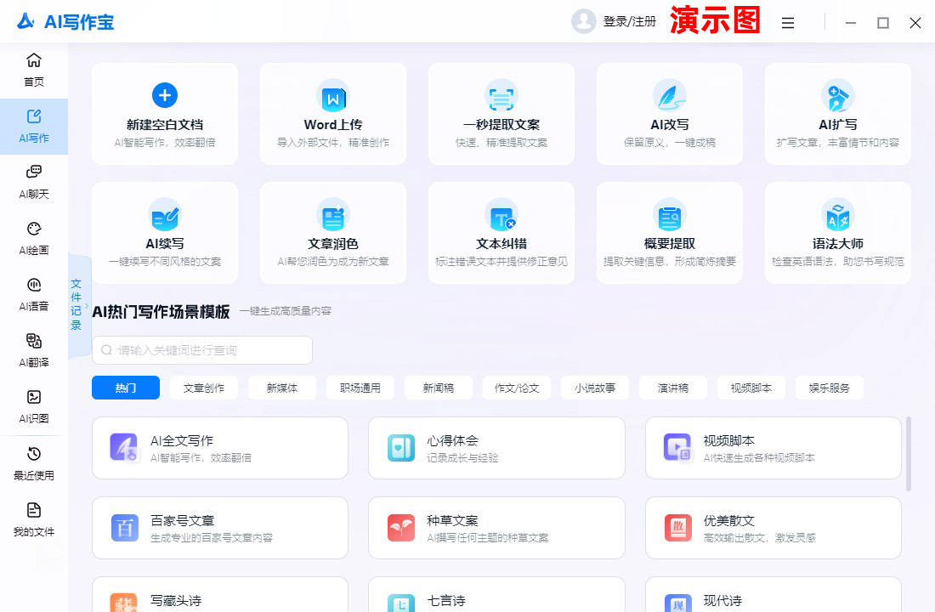Image resolution: width=935 pixels, height=612 pixels.
Task: Click the keyword search input field
Action: (202, 350)
